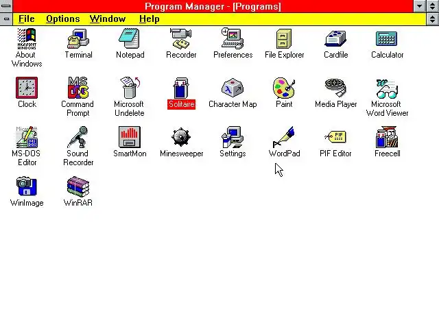Select the WordPad pen icon
The image size is (439, 329).
point(284,137)
